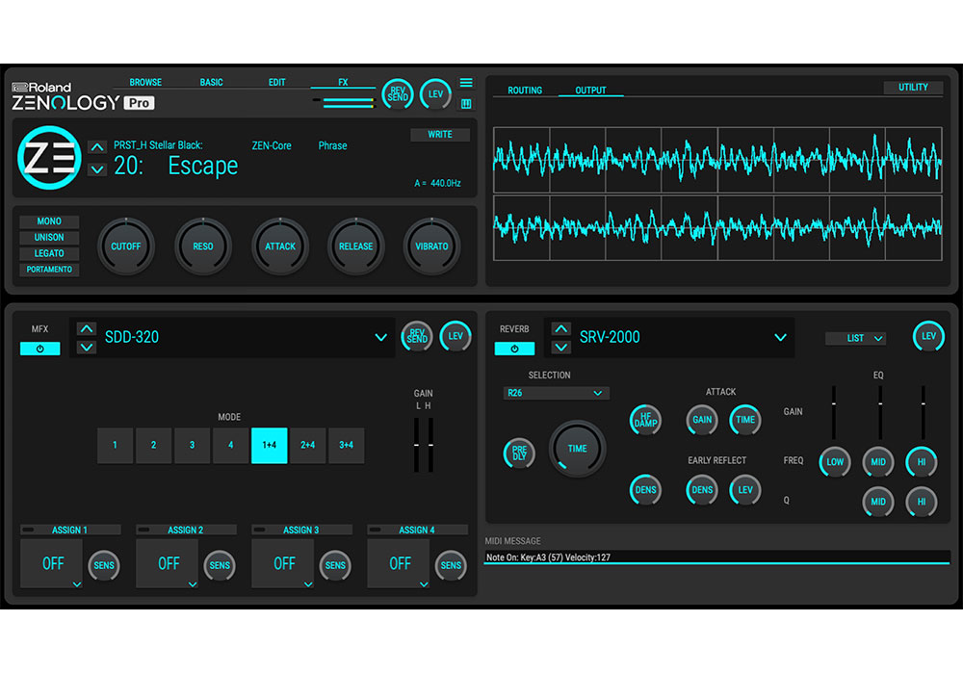Step MFX type up with arrow
This screenshot has width=963, height=674.
87,329
